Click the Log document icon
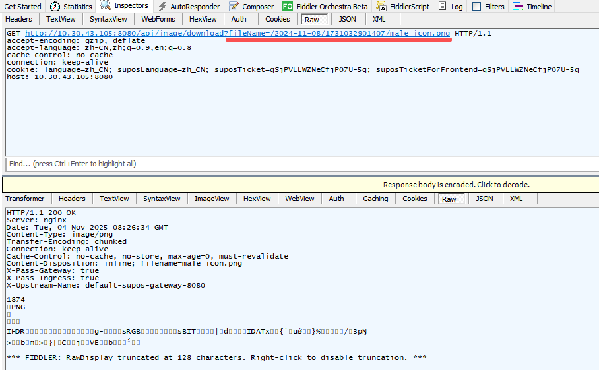This screenshot has height=370, width=599. [x=443, y=7]
